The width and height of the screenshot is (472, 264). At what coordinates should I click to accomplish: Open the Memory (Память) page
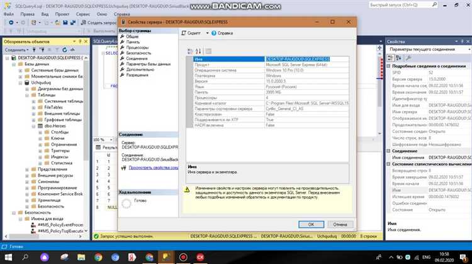pyautogui.click(x=132, y=42)
